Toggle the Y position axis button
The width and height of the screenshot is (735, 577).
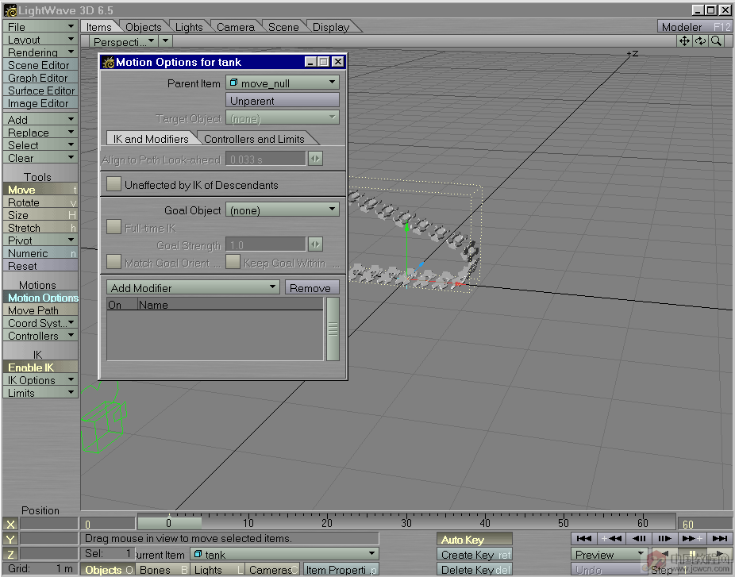[x=10, y=539]
